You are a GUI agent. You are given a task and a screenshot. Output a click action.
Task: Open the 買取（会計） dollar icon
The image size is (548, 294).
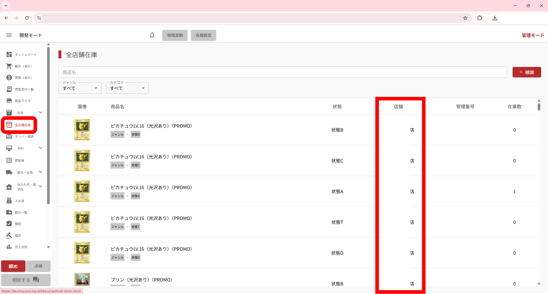tap(9, 78)
